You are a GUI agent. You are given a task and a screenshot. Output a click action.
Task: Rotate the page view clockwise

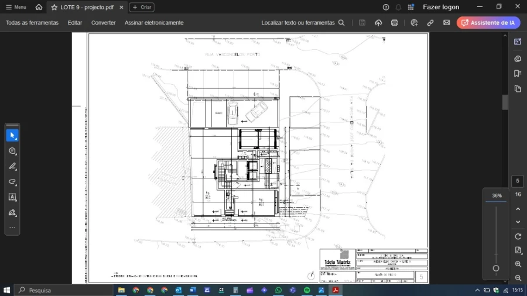click(x=518, y=236)
